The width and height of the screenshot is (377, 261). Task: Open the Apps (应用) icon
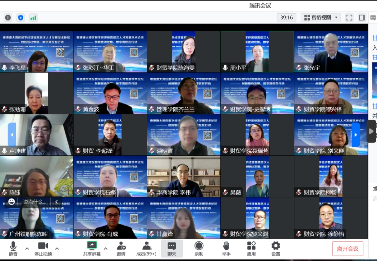tap(251, 249)
